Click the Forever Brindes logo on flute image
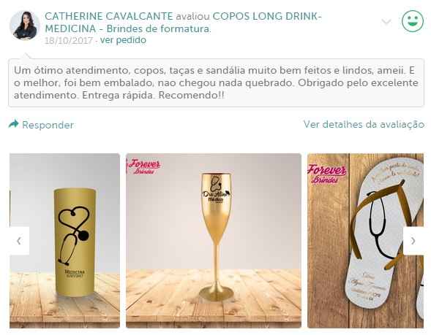The height and width of the screenshot is (335, 431). (x=143, y=166)
